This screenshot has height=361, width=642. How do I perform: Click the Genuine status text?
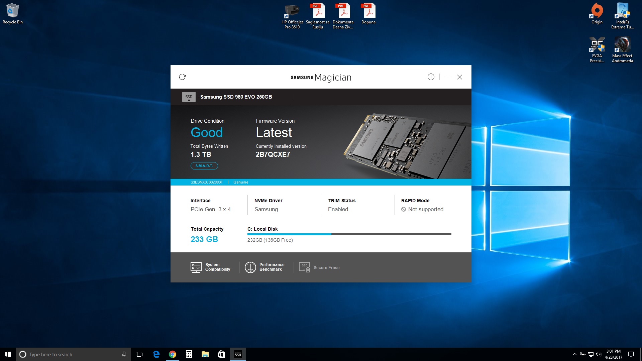point(241,182)
